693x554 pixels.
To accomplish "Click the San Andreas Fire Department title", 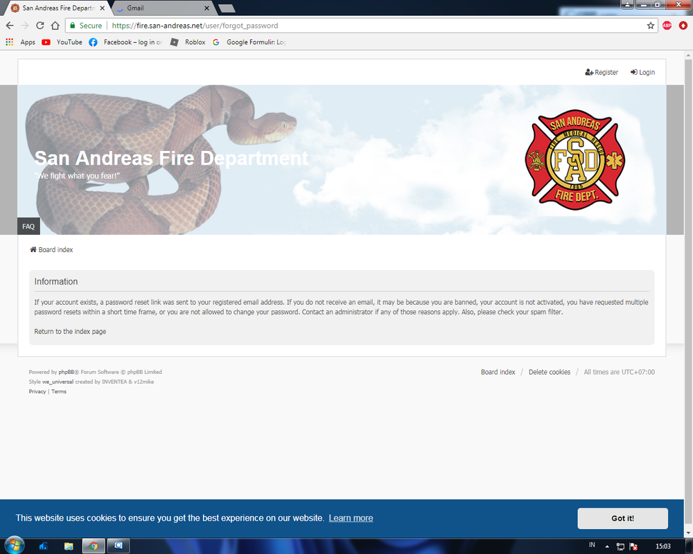I will [x=171, y=158].
